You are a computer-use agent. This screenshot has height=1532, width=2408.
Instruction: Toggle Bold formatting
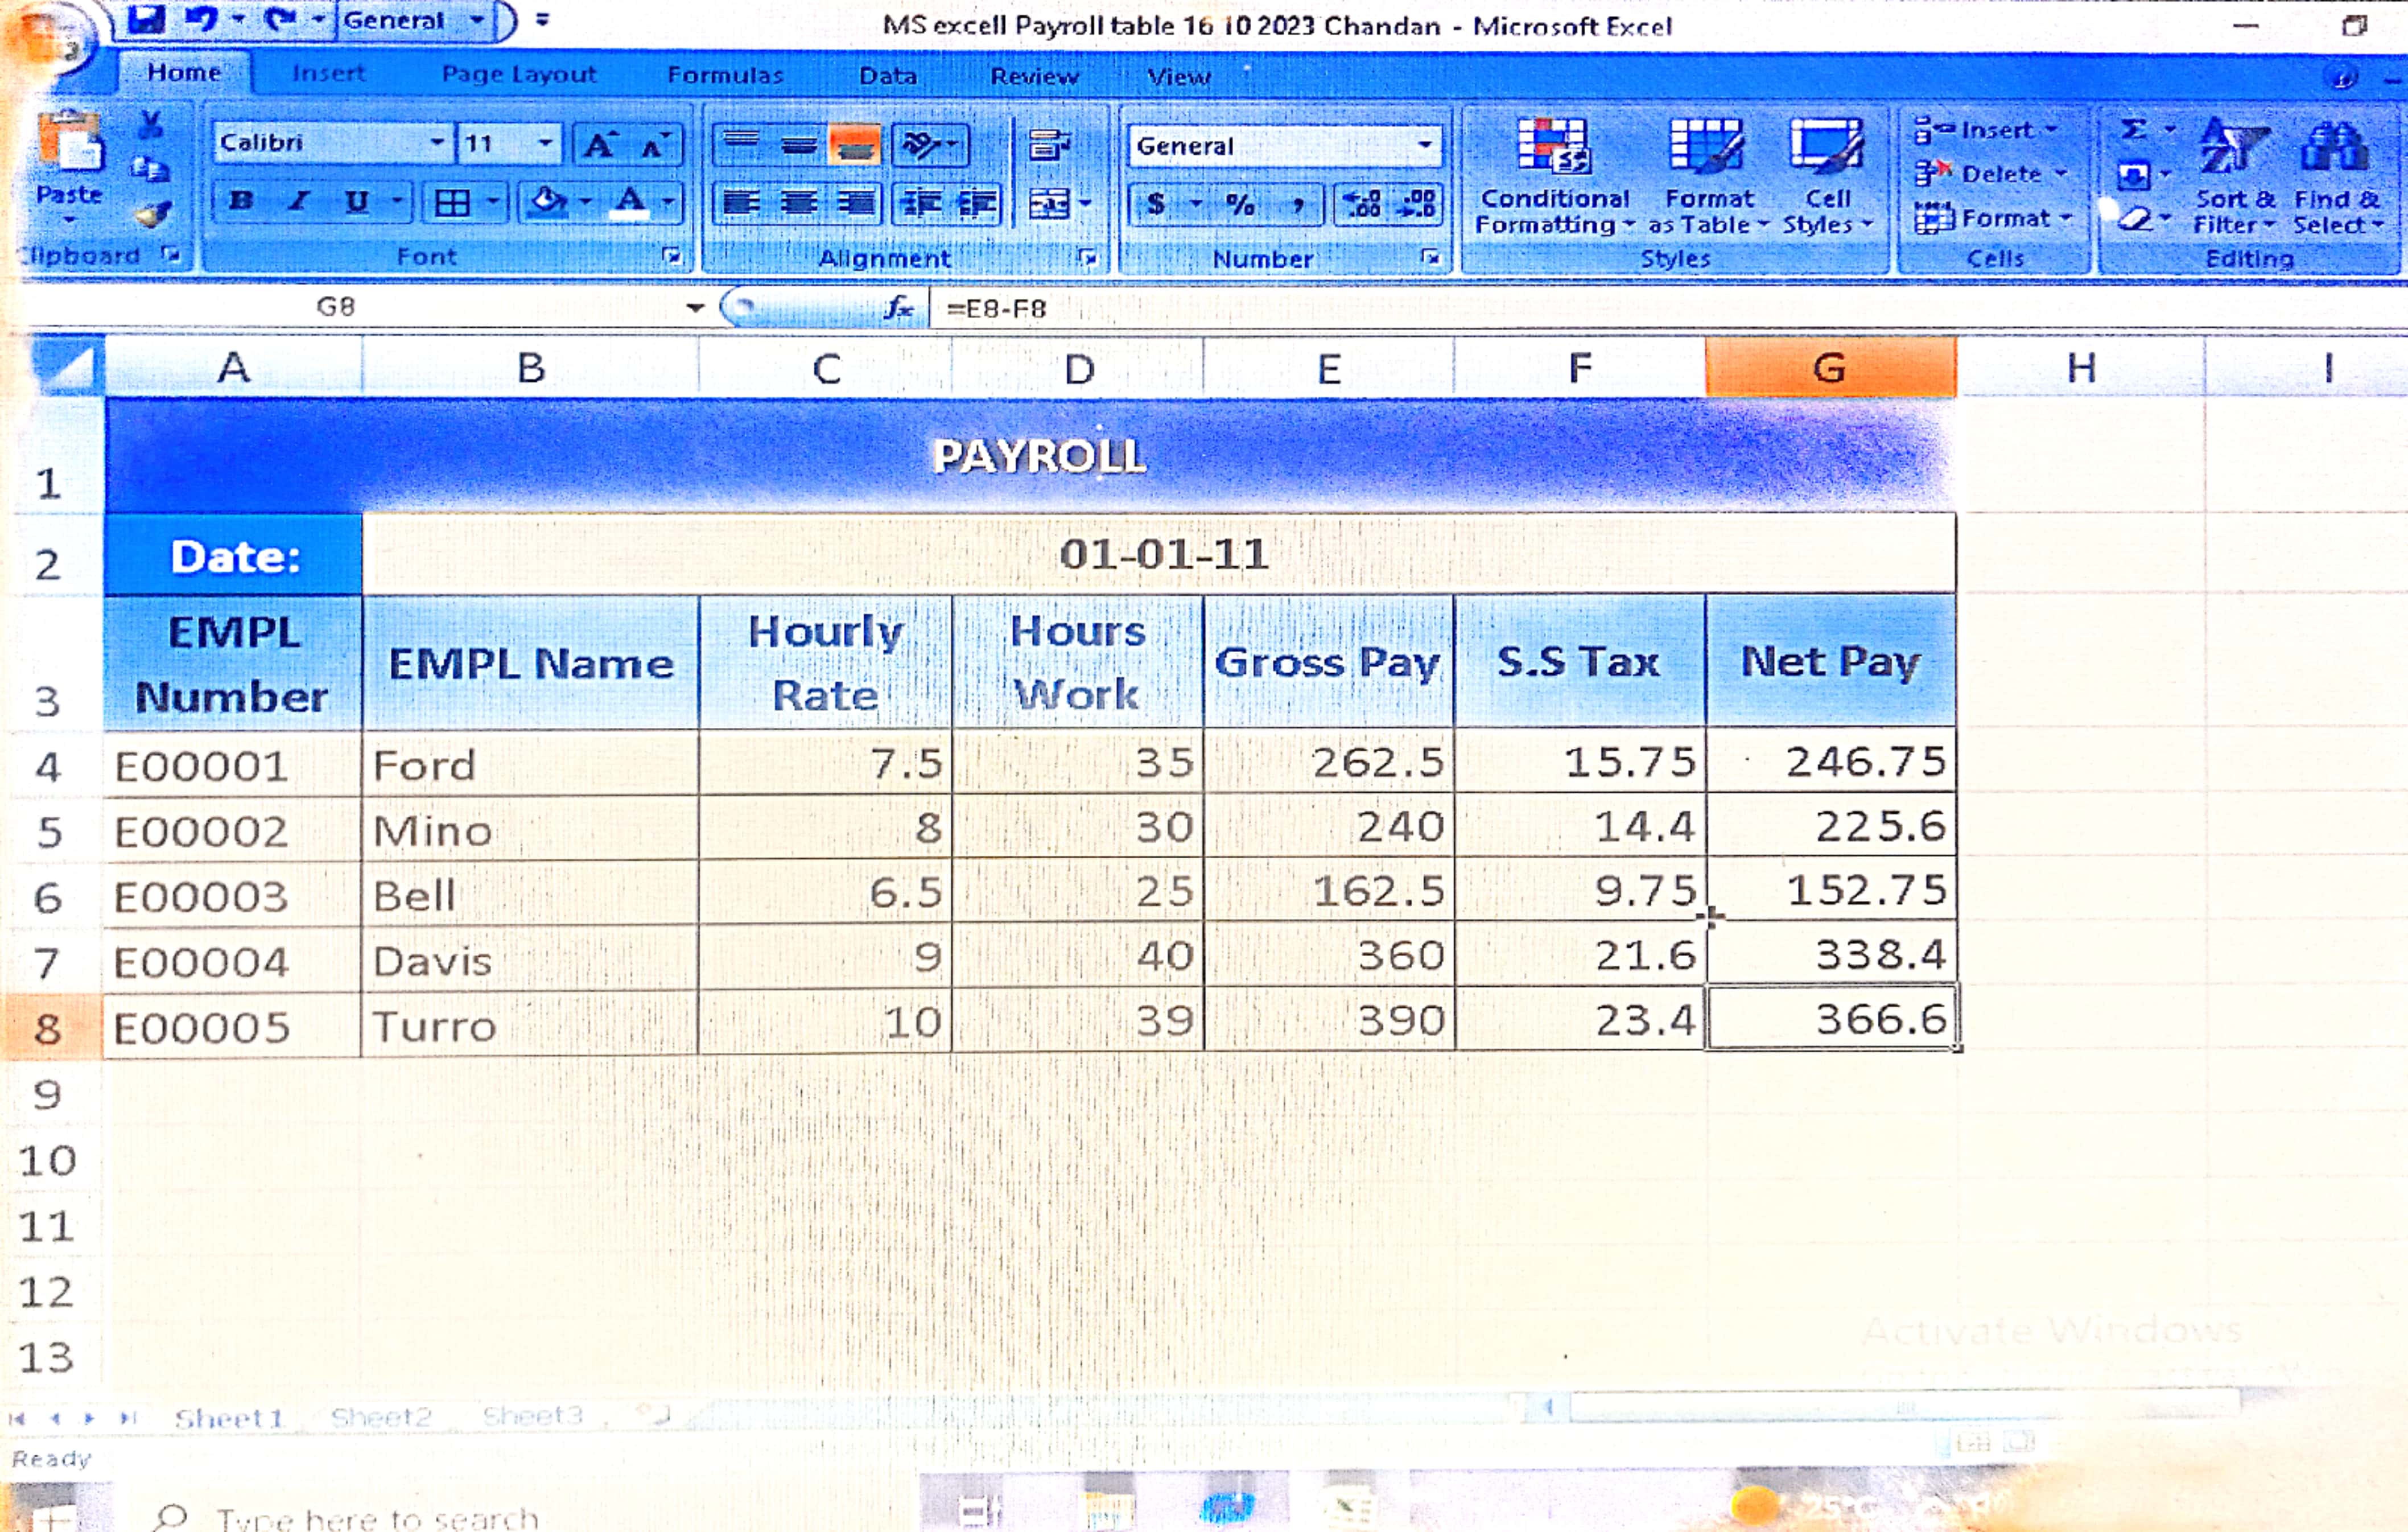[240, 201]
